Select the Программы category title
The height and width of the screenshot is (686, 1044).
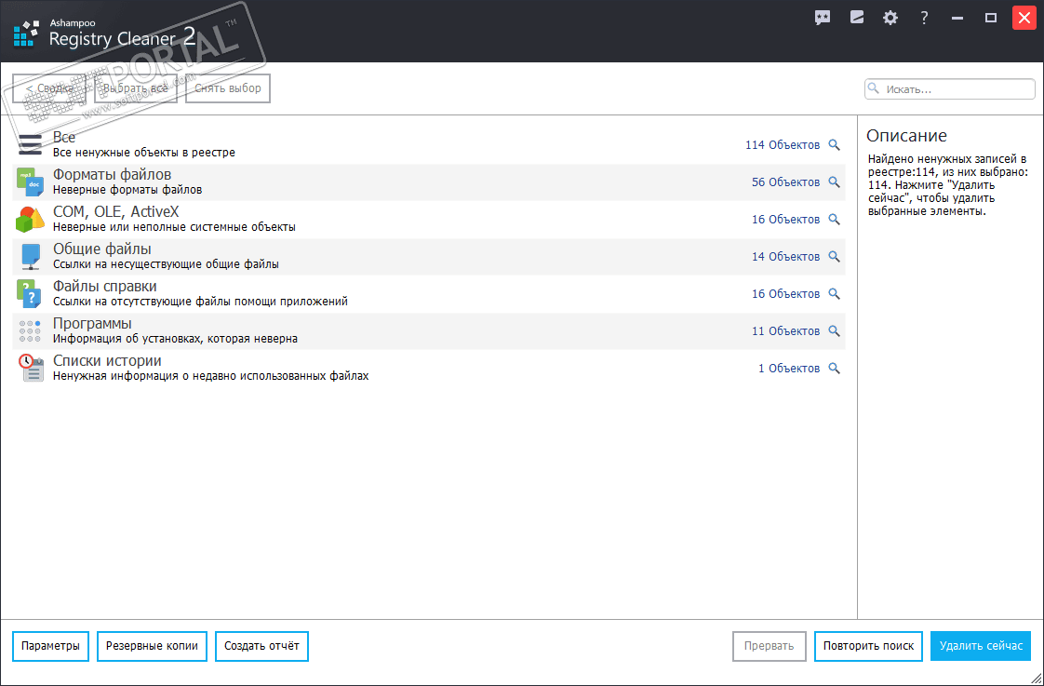pyautogui.click(x=92, y=324)
